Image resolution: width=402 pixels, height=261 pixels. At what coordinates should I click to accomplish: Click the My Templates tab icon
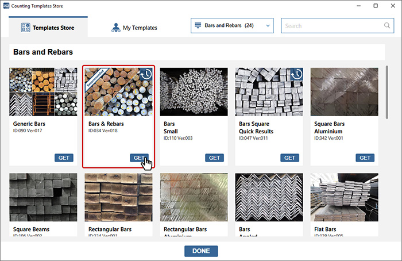115,27
